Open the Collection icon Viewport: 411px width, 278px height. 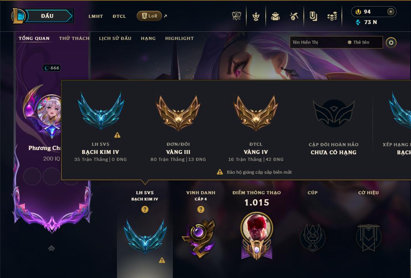pos(256,16)
